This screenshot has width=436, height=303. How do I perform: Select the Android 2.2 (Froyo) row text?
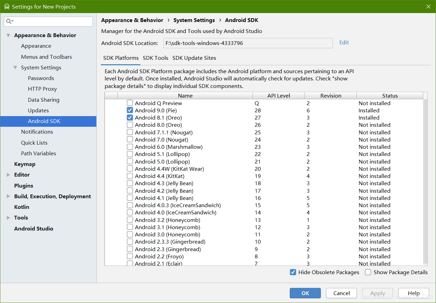tap(159, 257)
